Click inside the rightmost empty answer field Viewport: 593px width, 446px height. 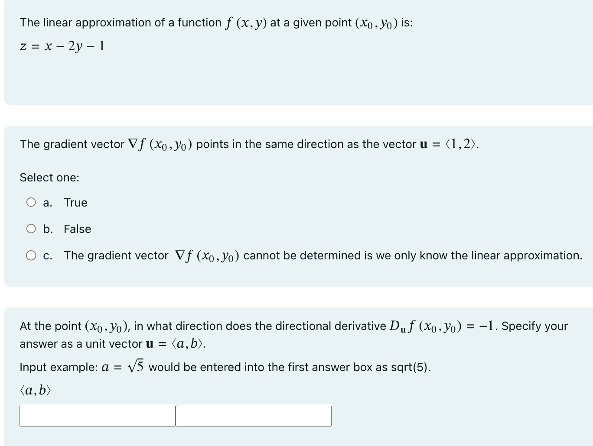(x=253, y=415)
